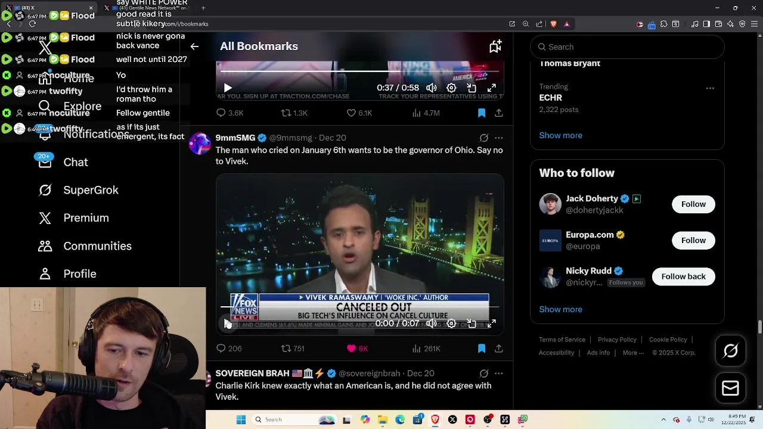763x429 pixels.
Task: Open picture-in-picture on Vivek video
Action: point(472,324)
